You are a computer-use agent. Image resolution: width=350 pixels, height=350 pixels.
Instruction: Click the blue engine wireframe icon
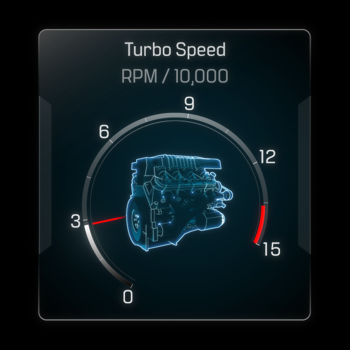pyautogui.click(x=180, y=202)
